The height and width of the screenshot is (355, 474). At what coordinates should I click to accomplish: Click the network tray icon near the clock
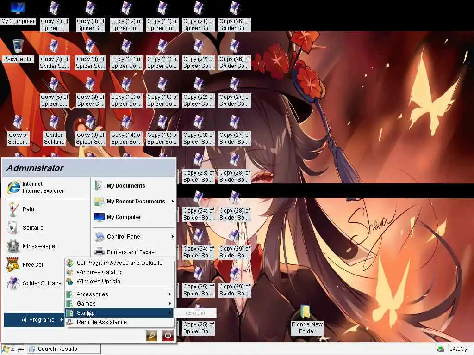pyautogui.click(x=441, y=349)
